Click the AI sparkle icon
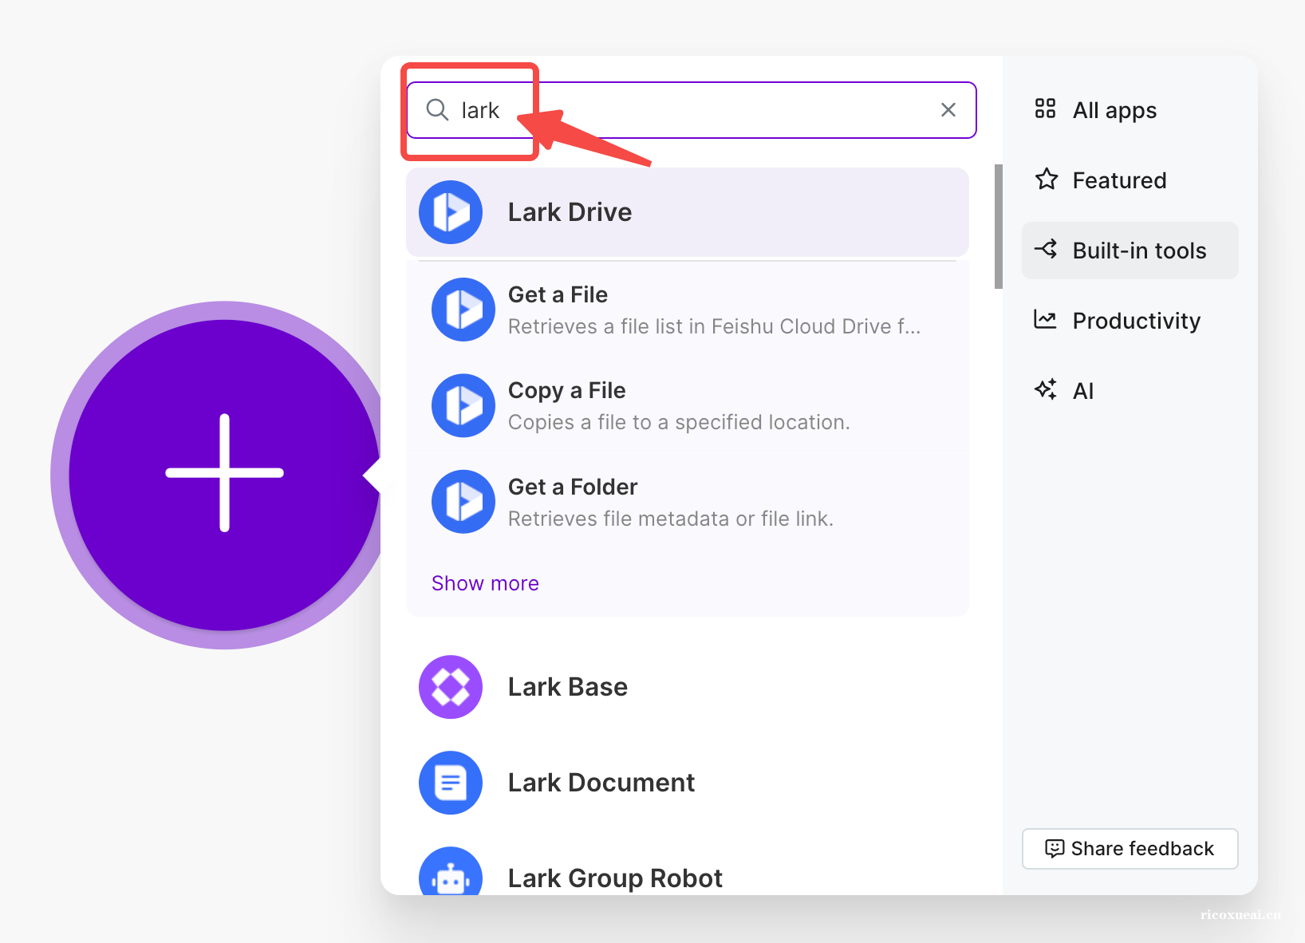Screen dimensions: 1305x943 pyautogui.click(x=1046, y=389)
